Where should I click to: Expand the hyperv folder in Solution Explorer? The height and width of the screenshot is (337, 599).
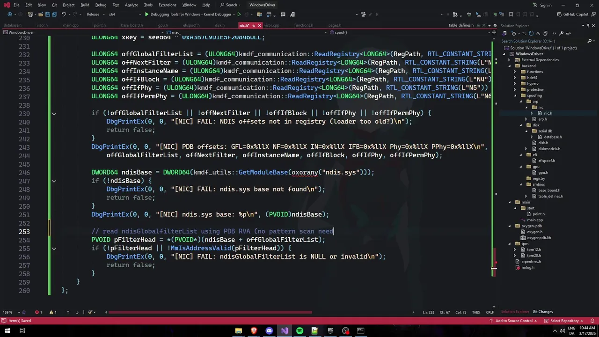(x=515, y=84)
